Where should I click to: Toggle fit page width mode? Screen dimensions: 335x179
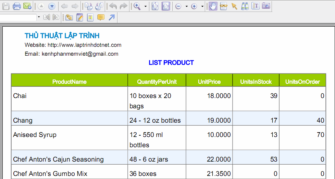pos(166,6)
